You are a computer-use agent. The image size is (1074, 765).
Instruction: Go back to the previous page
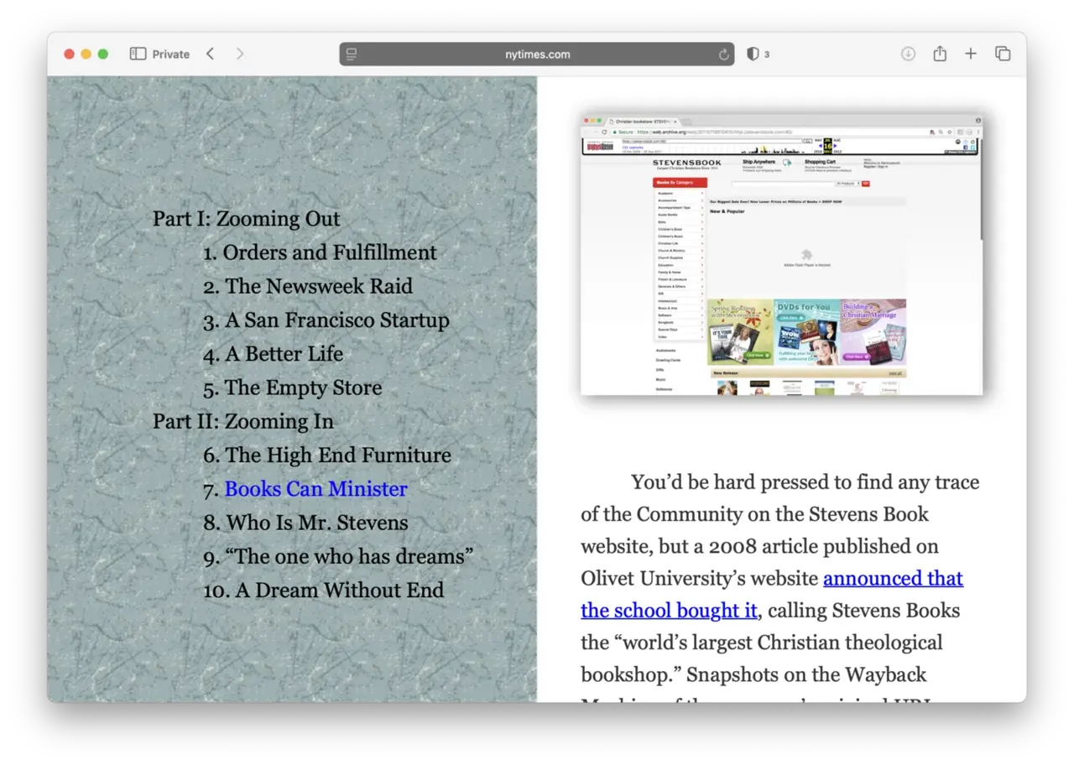pos(211,54)
